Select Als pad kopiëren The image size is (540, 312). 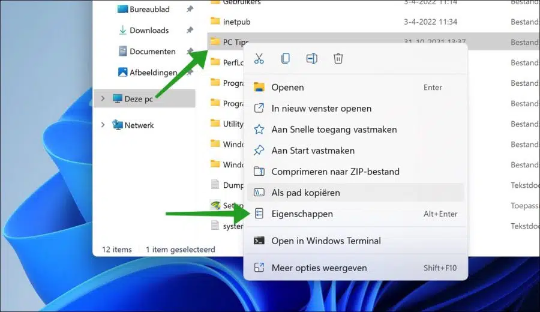[x=355, y=193]
